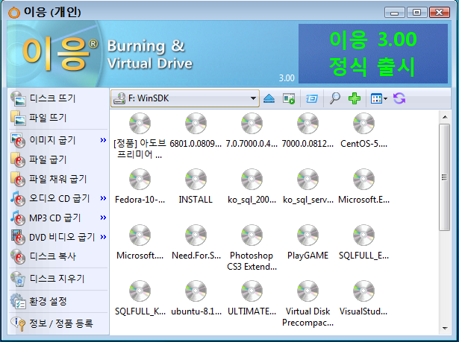Image resolution: width=459 pixels, height=342 pixels.
Task: Select the Need.For.S... disc image
Action: coord(196,242)
